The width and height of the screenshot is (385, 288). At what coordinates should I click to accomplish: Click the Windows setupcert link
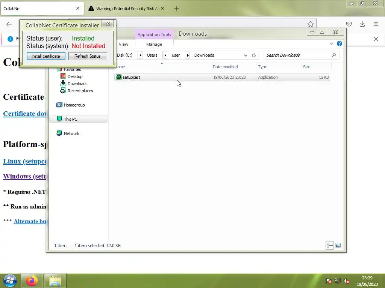tap(24, 176)
